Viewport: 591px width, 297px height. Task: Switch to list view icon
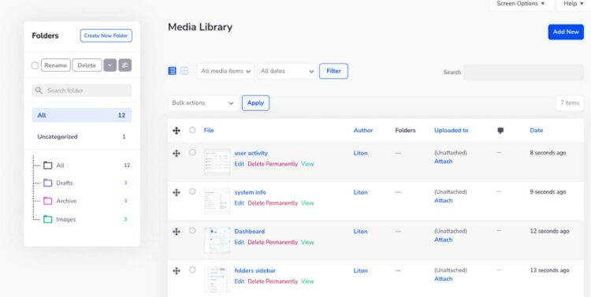[172, 71]
